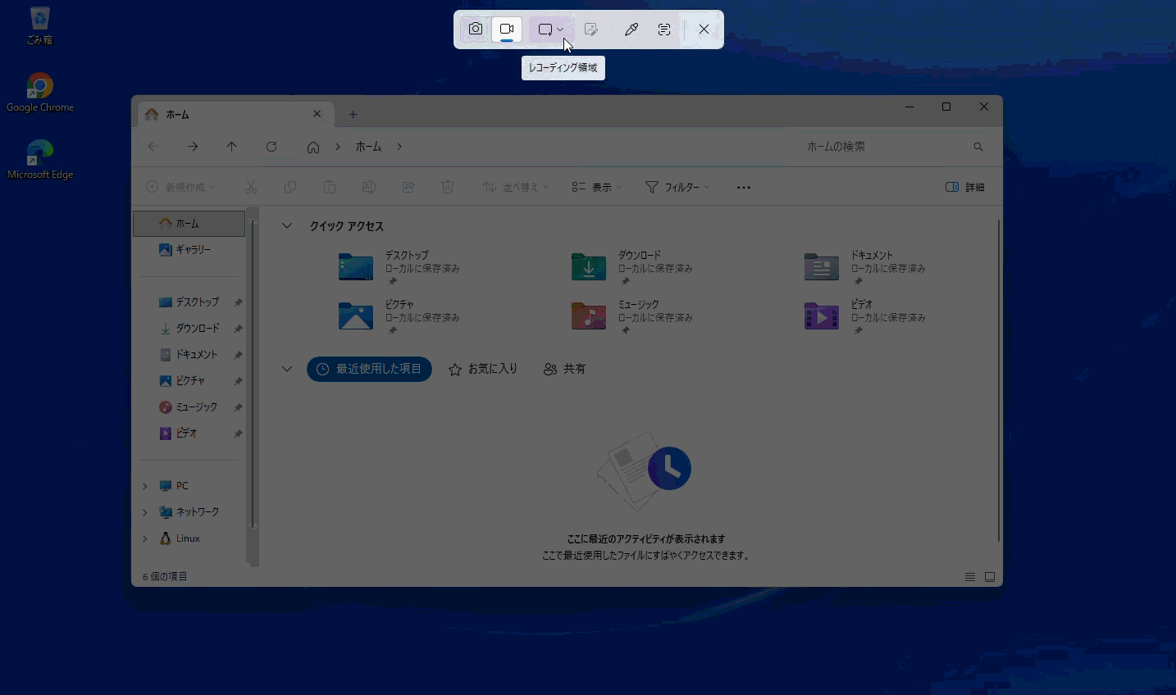The image size is (1176, 695).
Task: Select ギャラリー in the navigation pane
Action: [x=189, y=250]
